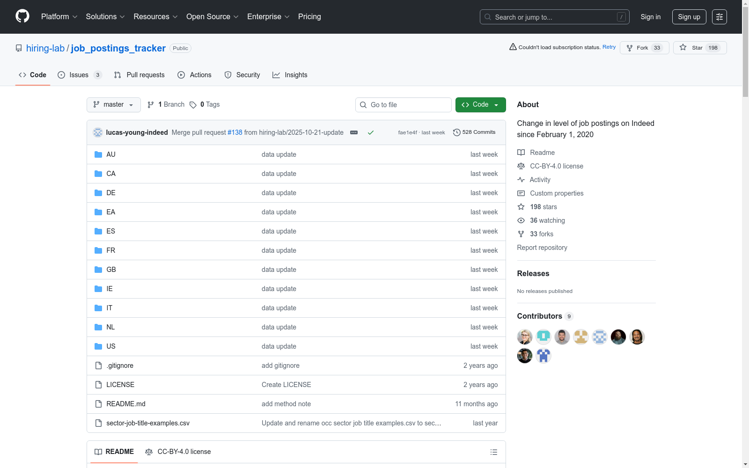749x468 pixels.
Task: Click the star icon on Star button
Action: click(683, 47)
